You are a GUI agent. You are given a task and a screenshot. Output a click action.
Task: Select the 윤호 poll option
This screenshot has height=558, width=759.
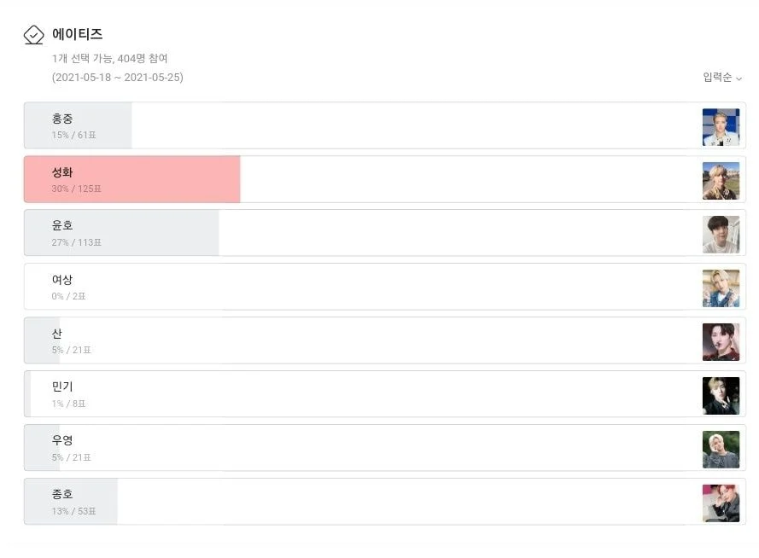tap(385, 233)
